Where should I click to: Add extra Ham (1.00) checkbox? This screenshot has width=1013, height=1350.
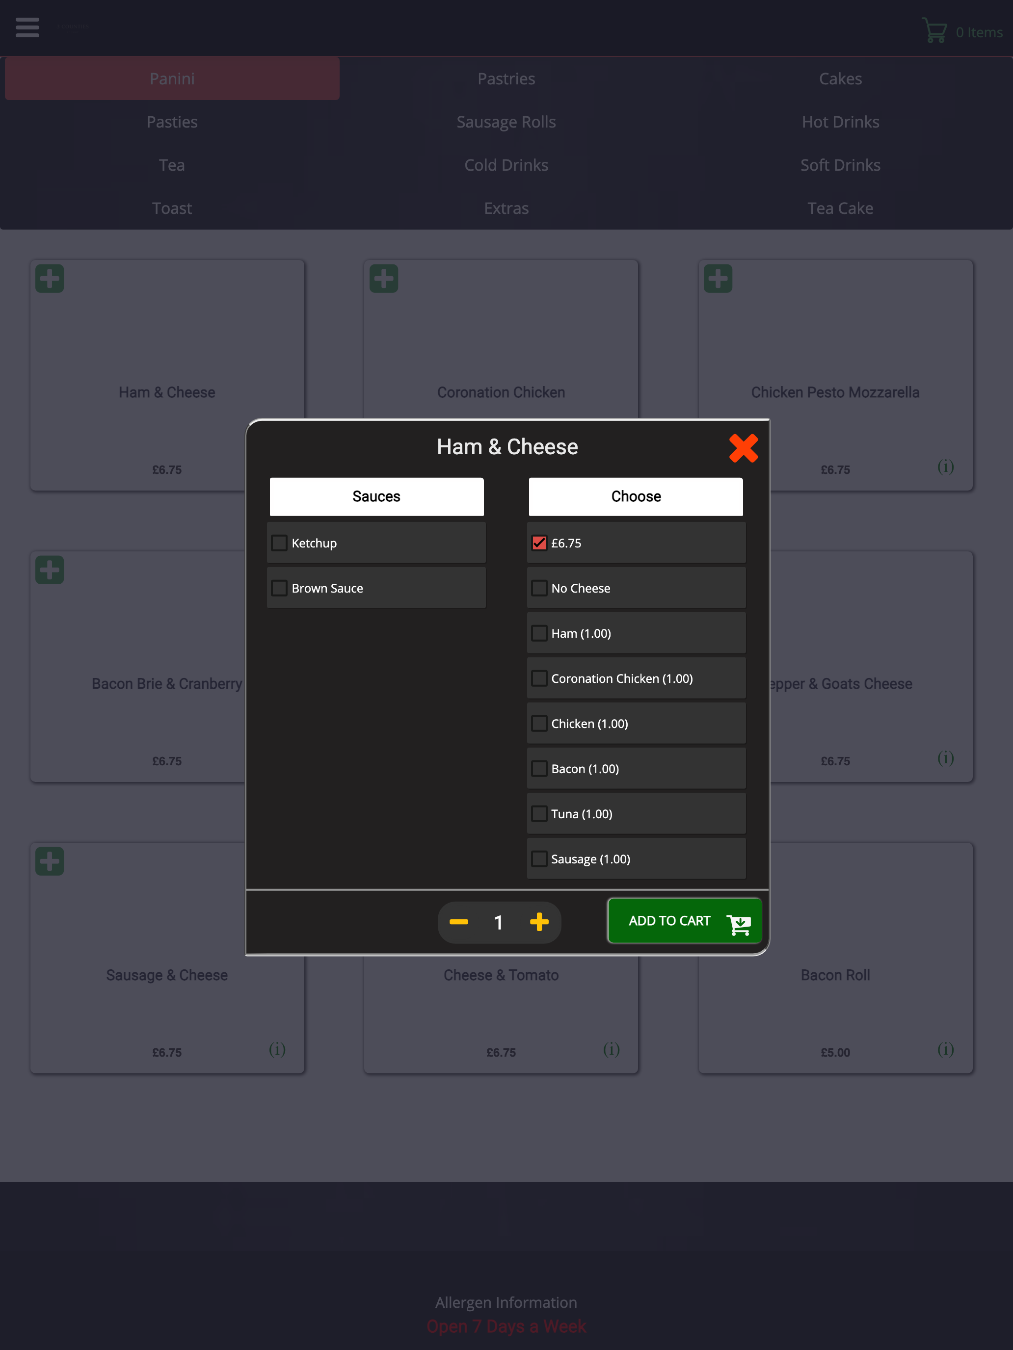click(539, 633)
